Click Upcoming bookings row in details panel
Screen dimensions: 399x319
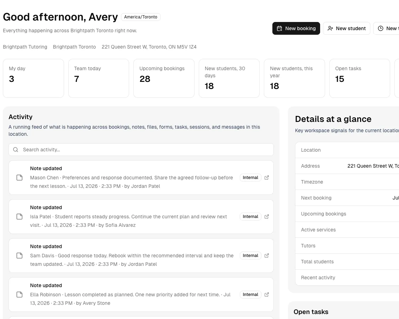coord(347,214)
